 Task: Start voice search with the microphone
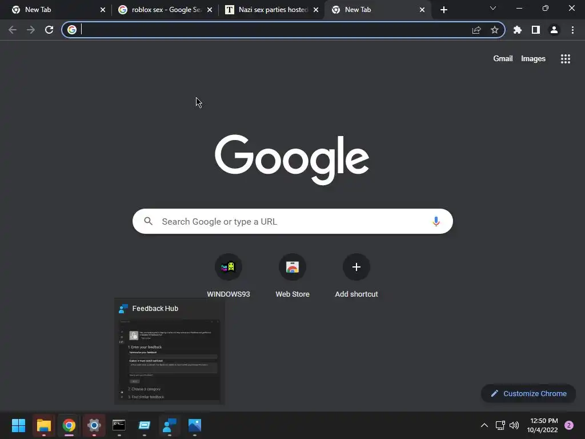tap(436, 221)
